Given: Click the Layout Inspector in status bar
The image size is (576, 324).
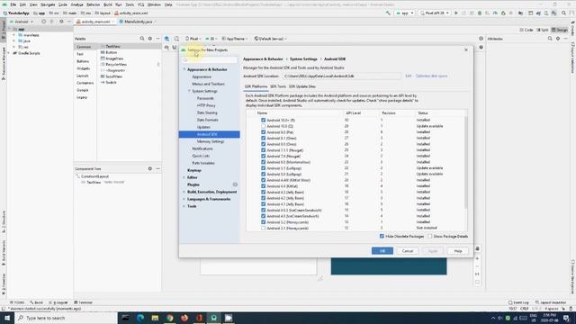Looking at the screenshot, I should tap(551, 302).
